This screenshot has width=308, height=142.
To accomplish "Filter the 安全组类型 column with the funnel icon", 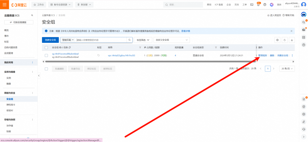I will [x=216, y=47].
